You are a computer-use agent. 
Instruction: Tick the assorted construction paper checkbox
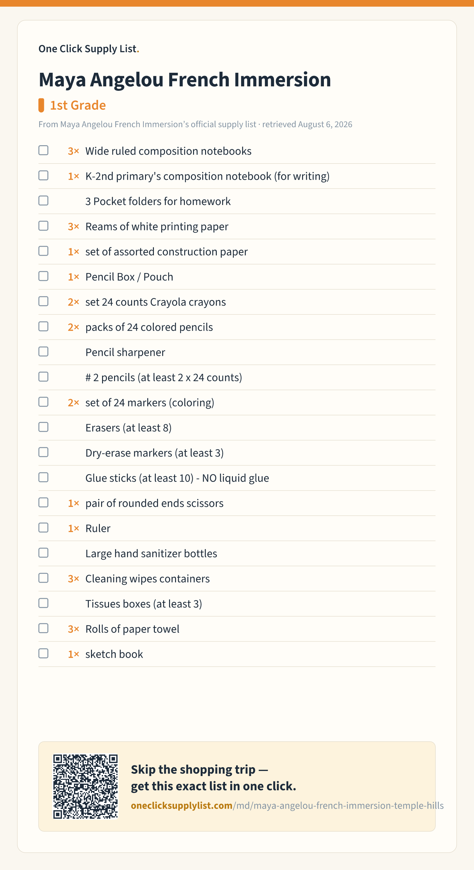[43, 251]
